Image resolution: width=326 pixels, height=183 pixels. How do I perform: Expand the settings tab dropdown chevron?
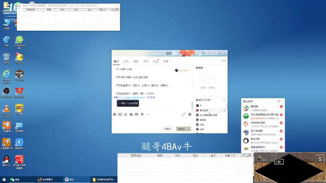170,61
